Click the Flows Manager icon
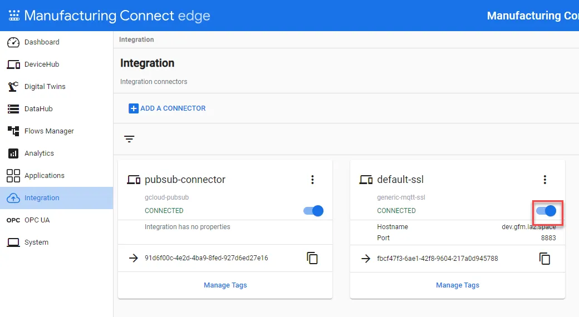This screenshot has height=317, width=579. click(13, 131)
